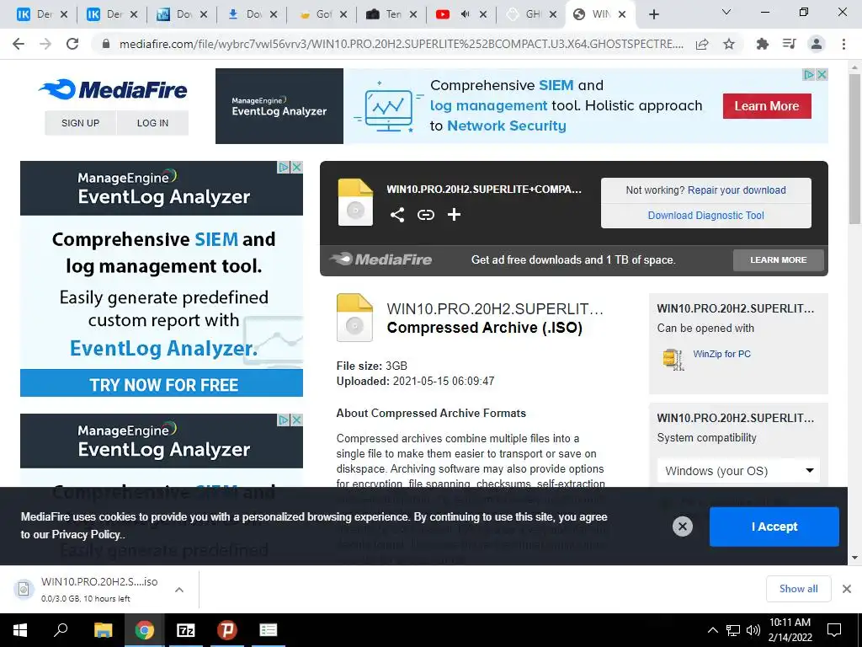
Task: Share this page via address bar icon
Action: (702, 44)
